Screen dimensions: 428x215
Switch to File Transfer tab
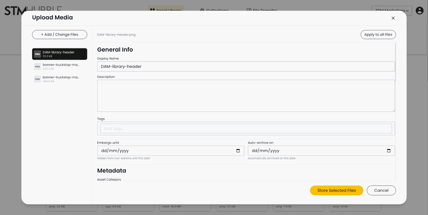[262, 10]
